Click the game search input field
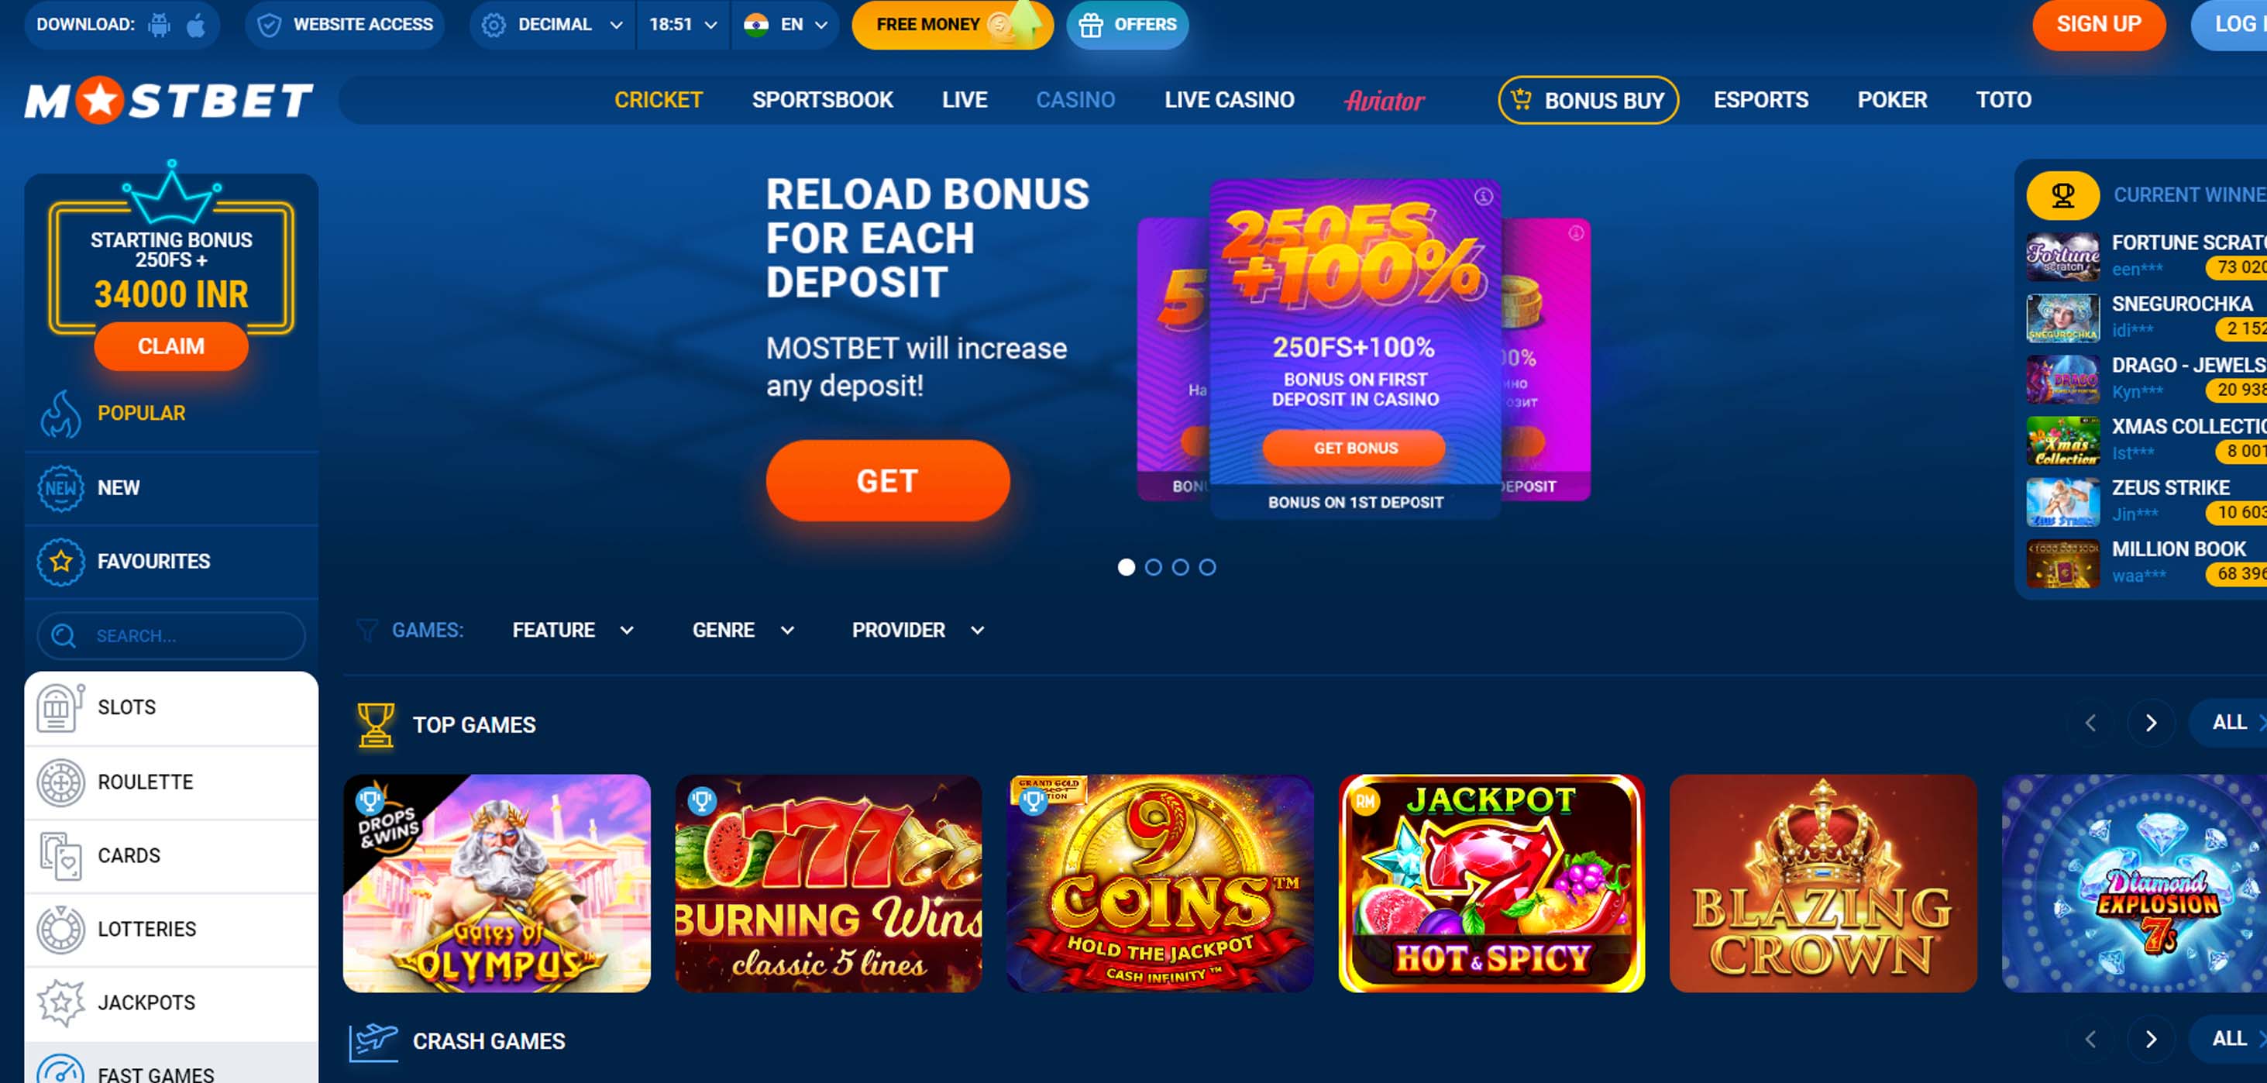This screenshot has height=1083, width=2267. [171, 636]
